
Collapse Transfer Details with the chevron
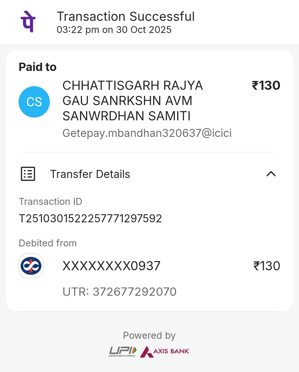point(271,174)
